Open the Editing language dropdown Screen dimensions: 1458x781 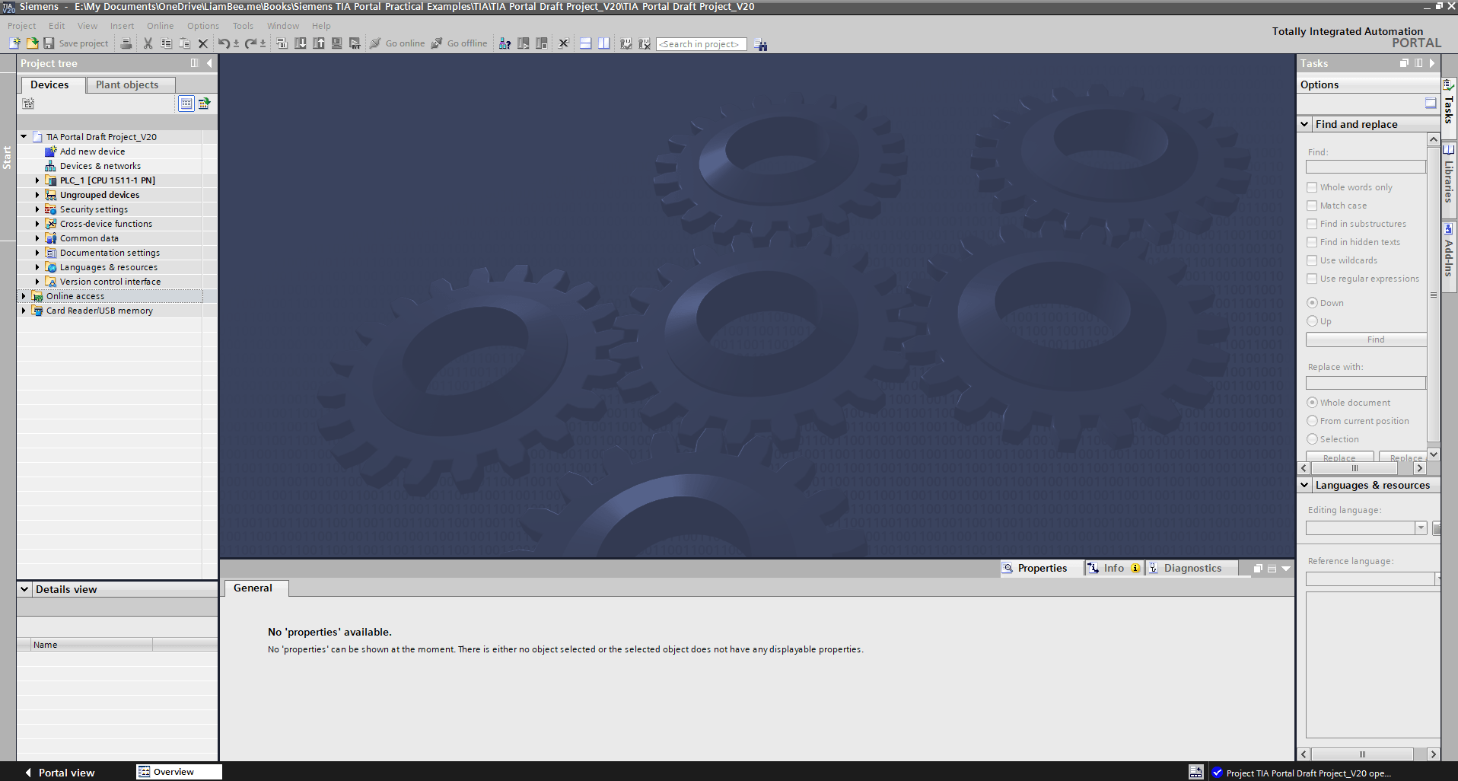(1420, 528)
